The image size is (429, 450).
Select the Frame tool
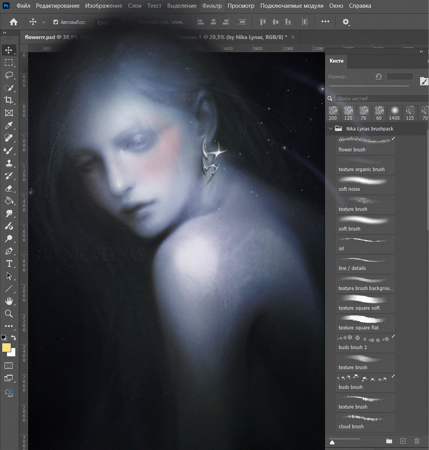9,113
